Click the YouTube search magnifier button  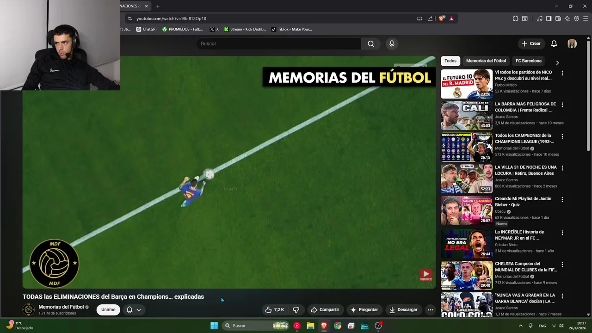pos(370,43)
